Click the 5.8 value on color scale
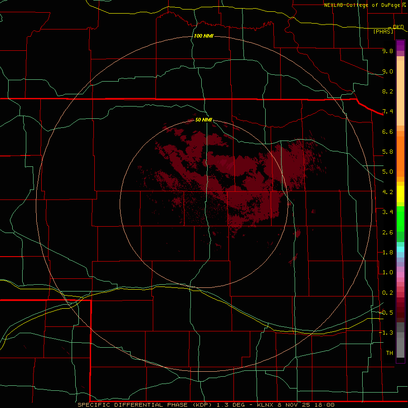Viewport: 408px width, 408px height. 388,152
